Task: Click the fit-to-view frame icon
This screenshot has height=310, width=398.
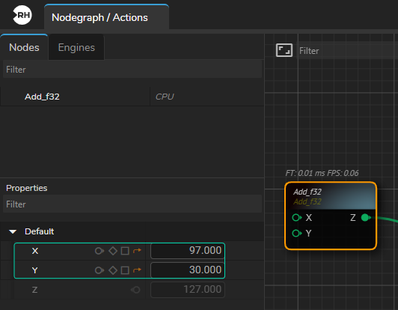Action: coord(284,50)
